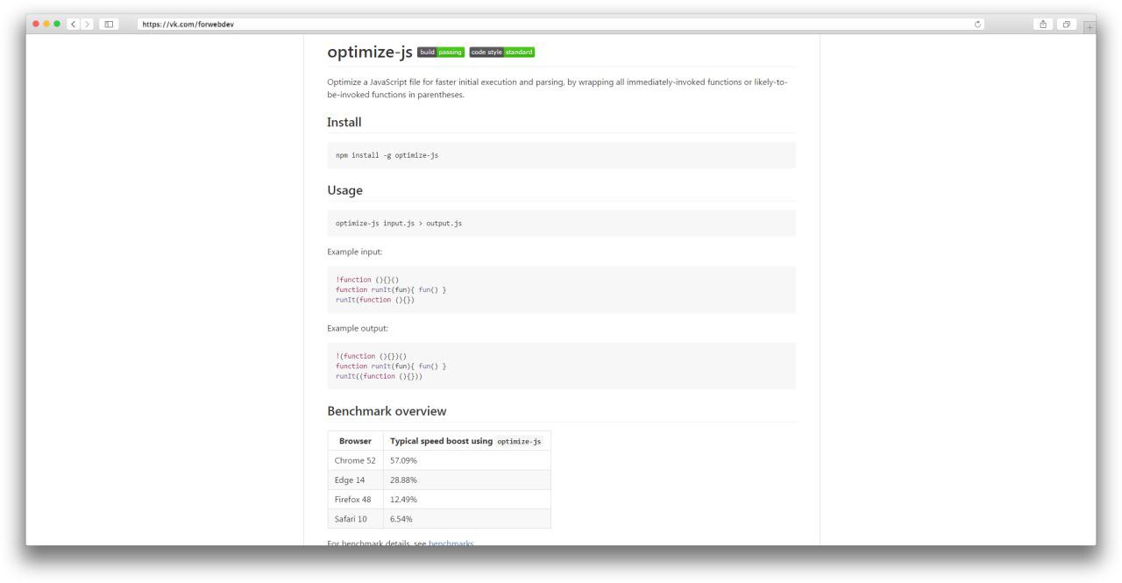Screen dimensions: 1122x583
Task: Click the Example input: label
Action: (x=355, y=252)
